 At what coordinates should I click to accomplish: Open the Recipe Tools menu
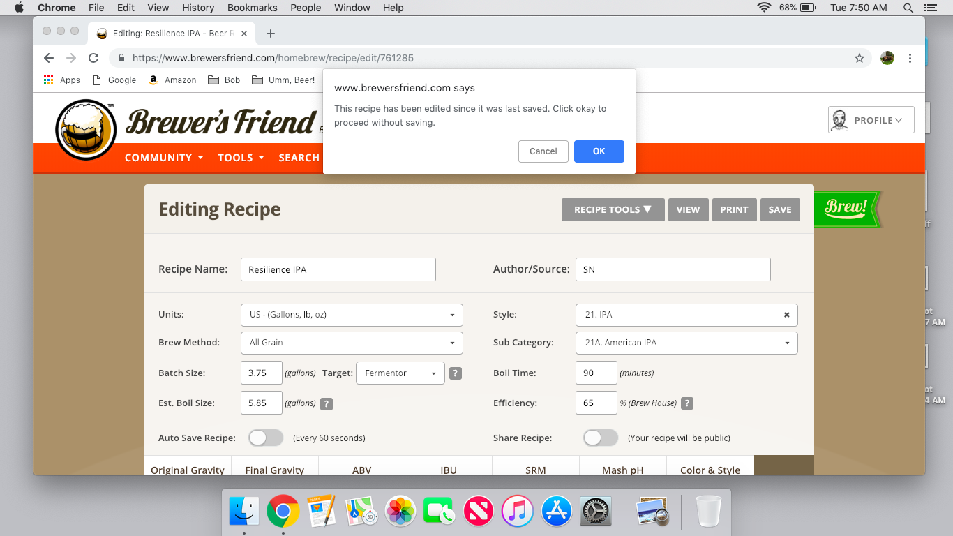pyautogui.click(x=613, y=209)
